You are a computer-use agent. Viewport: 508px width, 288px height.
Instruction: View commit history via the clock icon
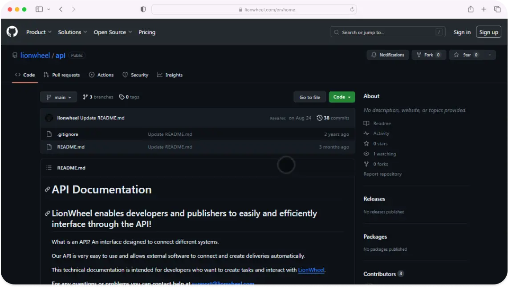coord(319,118)
